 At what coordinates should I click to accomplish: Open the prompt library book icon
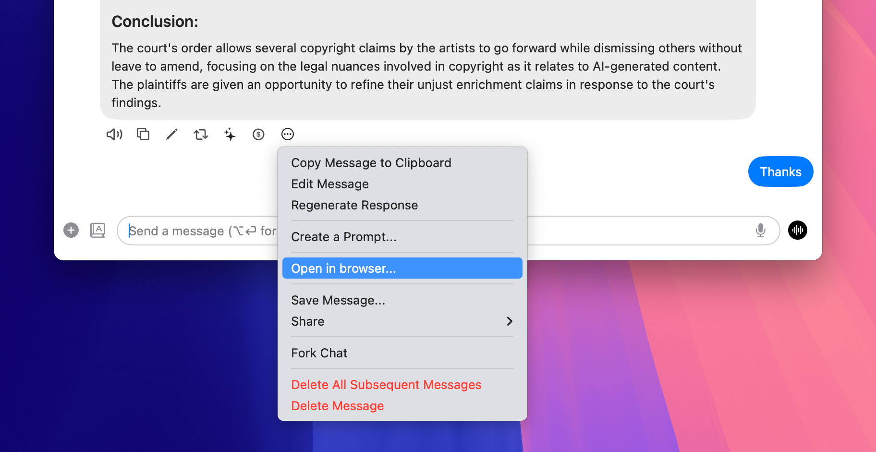point(98,230)
